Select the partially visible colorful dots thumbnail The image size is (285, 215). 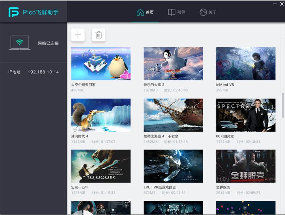click(x=246, y=208)
